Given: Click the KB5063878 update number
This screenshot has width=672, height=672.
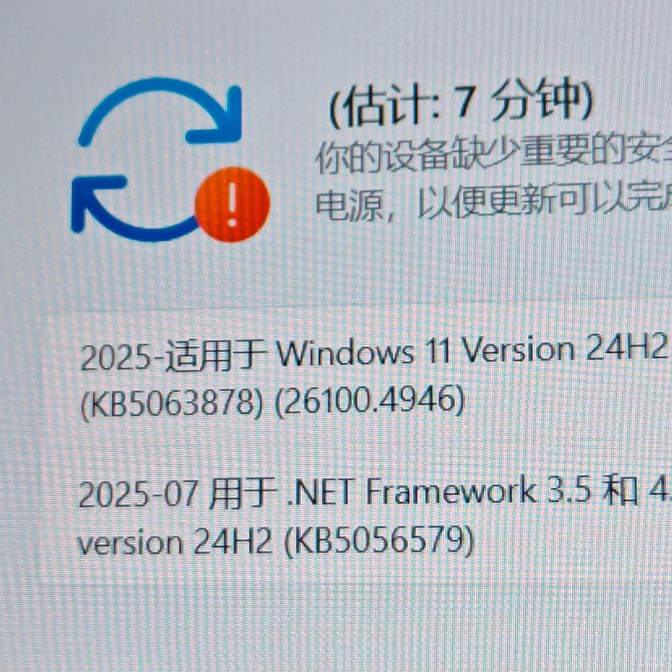Looking at the screenshot, I should click(172, 403).
